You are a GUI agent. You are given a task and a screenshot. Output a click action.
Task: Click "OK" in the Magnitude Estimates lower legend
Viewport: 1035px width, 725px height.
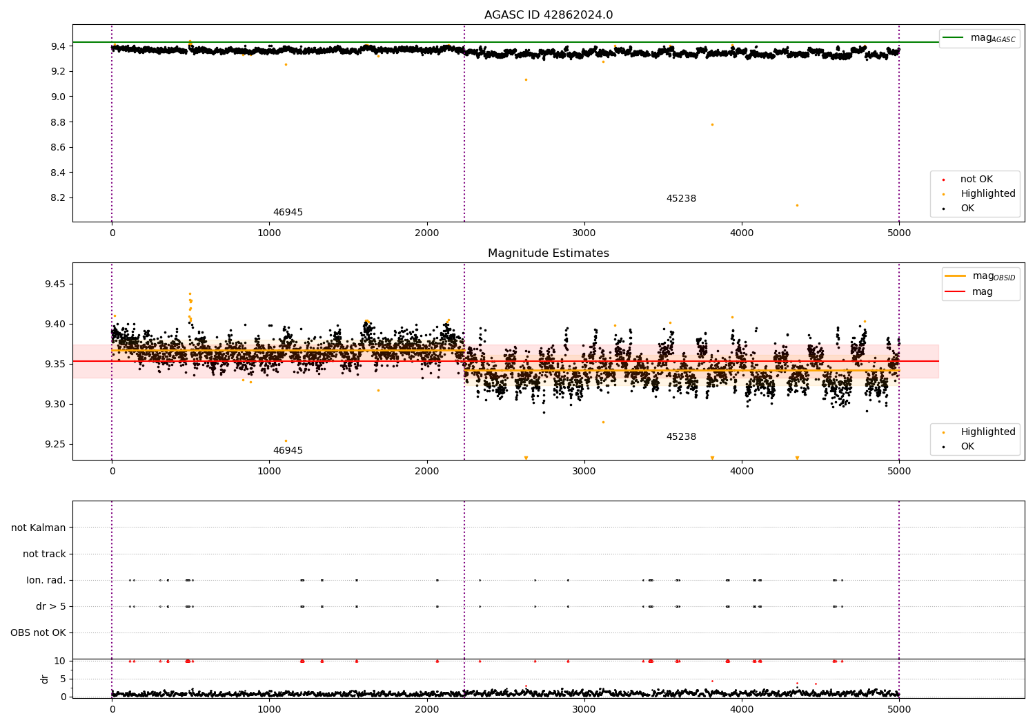pos(967,447)
